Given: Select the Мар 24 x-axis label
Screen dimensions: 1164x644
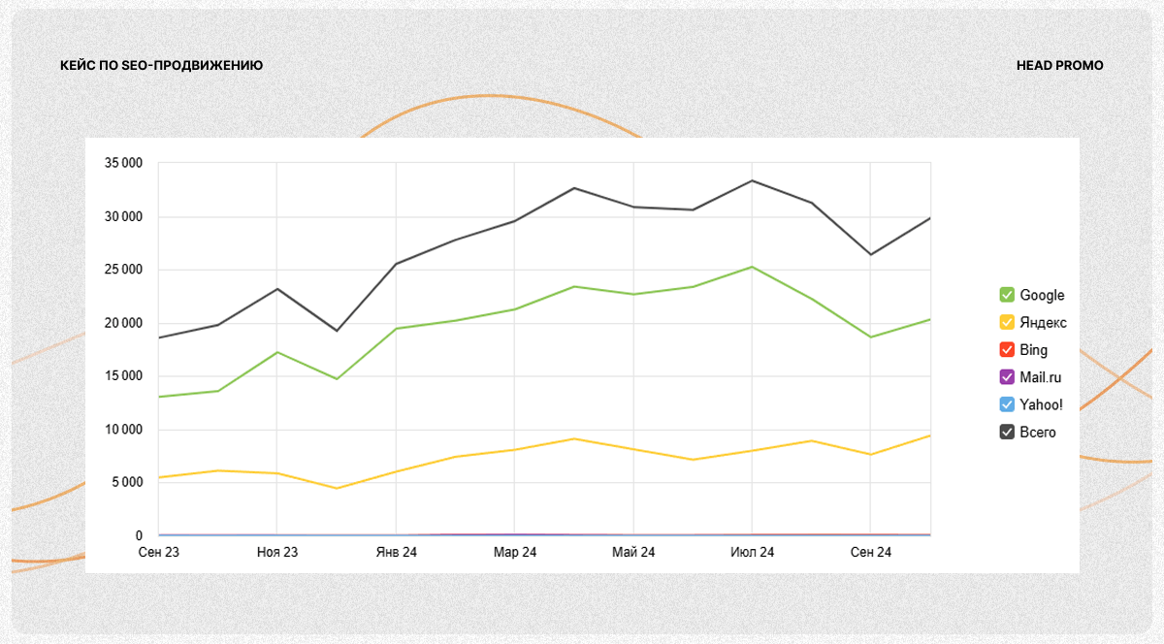Looking at the screenshot, I should (x=514, y=553).
